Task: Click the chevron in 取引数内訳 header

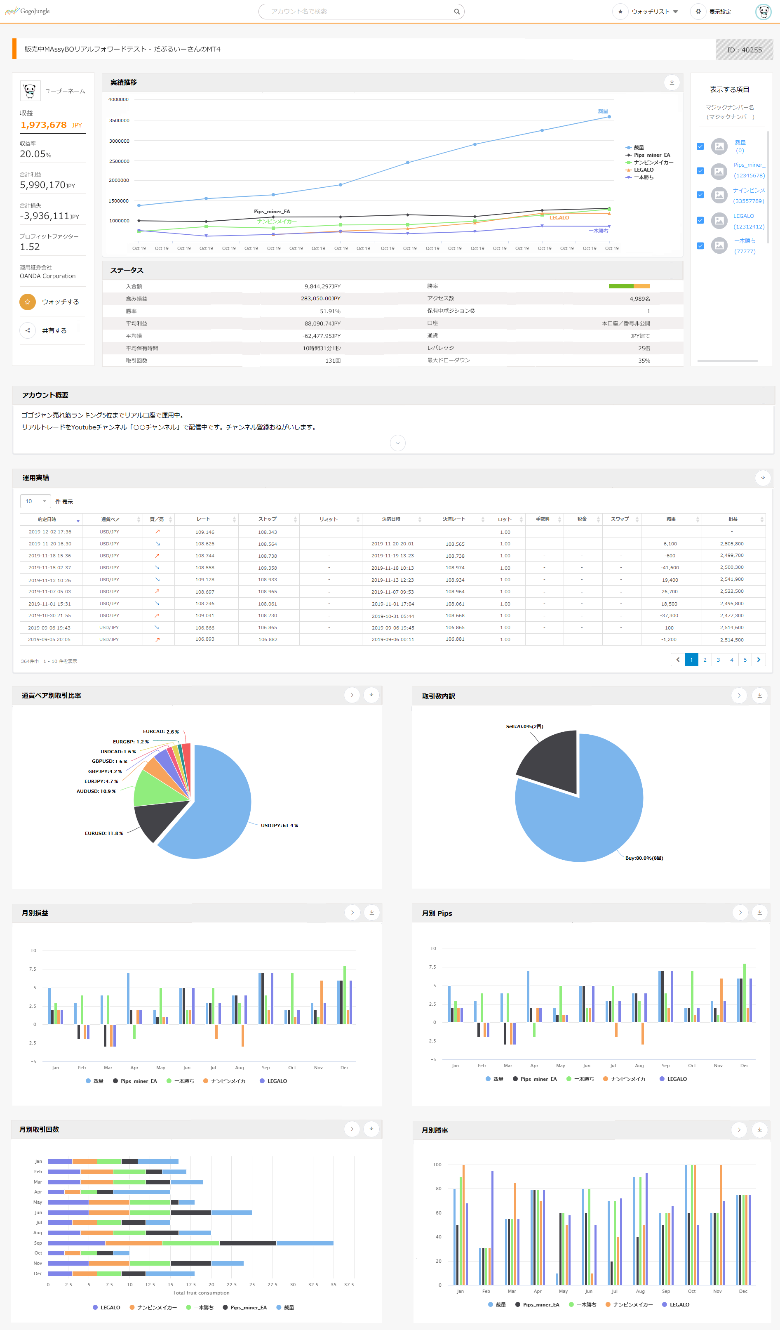Action: click(739, 696)
